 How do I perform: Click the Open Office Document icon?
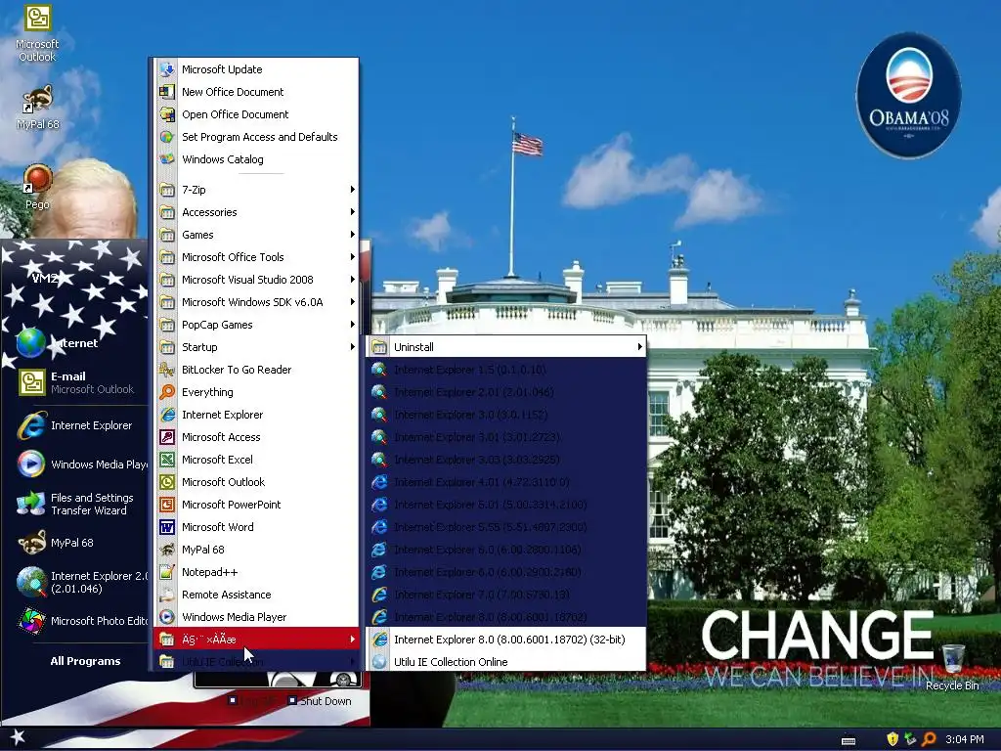click(x=166, y=114)
